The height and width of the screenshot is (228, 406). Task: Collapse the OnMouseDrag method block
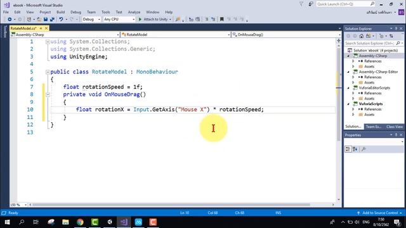tap(48, 95)
